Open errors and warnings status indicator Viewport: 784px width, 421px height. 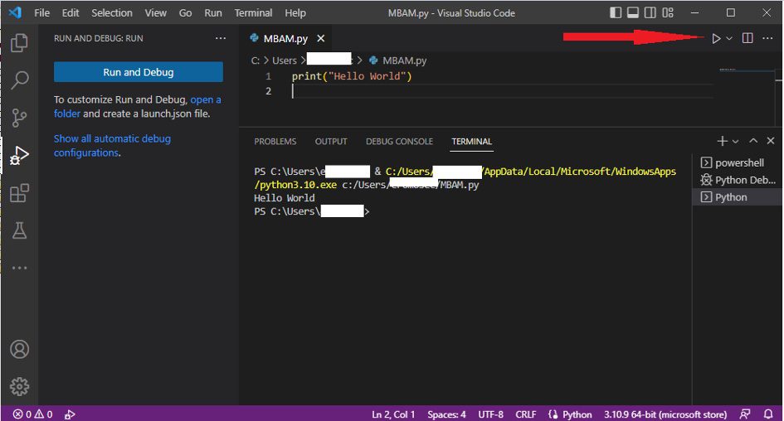click(33, 414)
